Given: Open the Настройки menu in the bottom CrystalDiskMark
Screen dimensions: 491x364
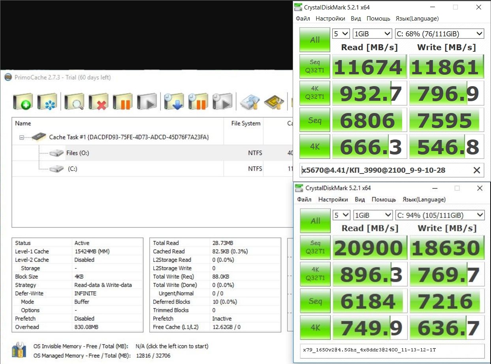Looking at the screenshot, I should pos(333,200).
